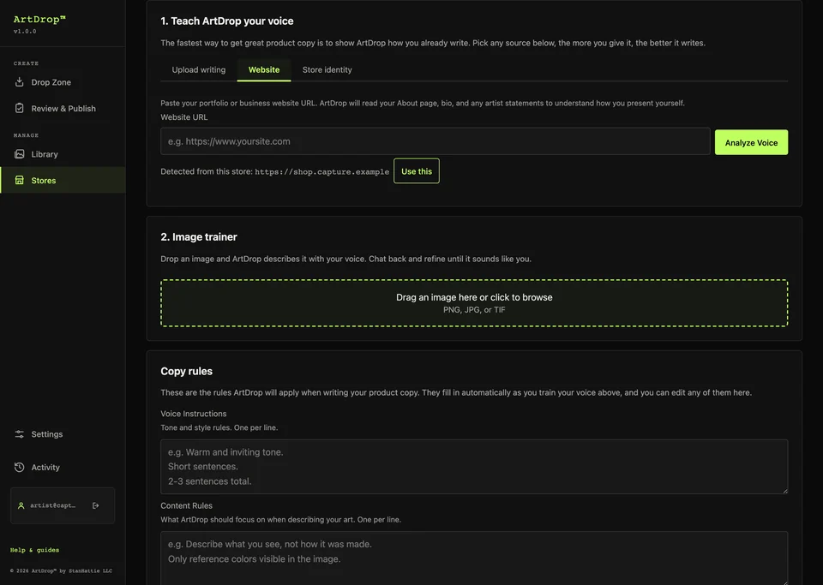Viewport: 823px width, 585px height.
Task: Click the Review & Publish clipboard icon
Action: point(20,108)
